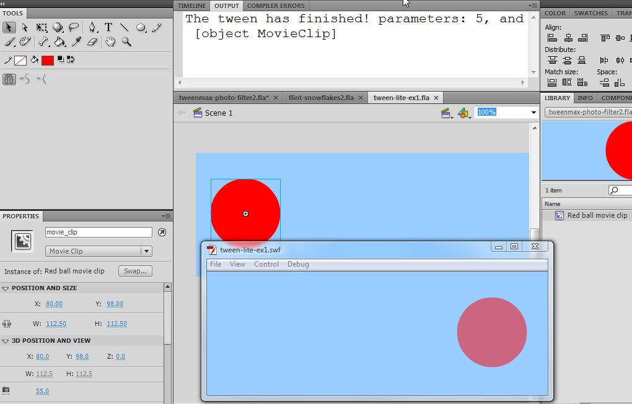Select the Lasso tool
The height and width of the screenshot is (404, 632).
tap(74, 27)
